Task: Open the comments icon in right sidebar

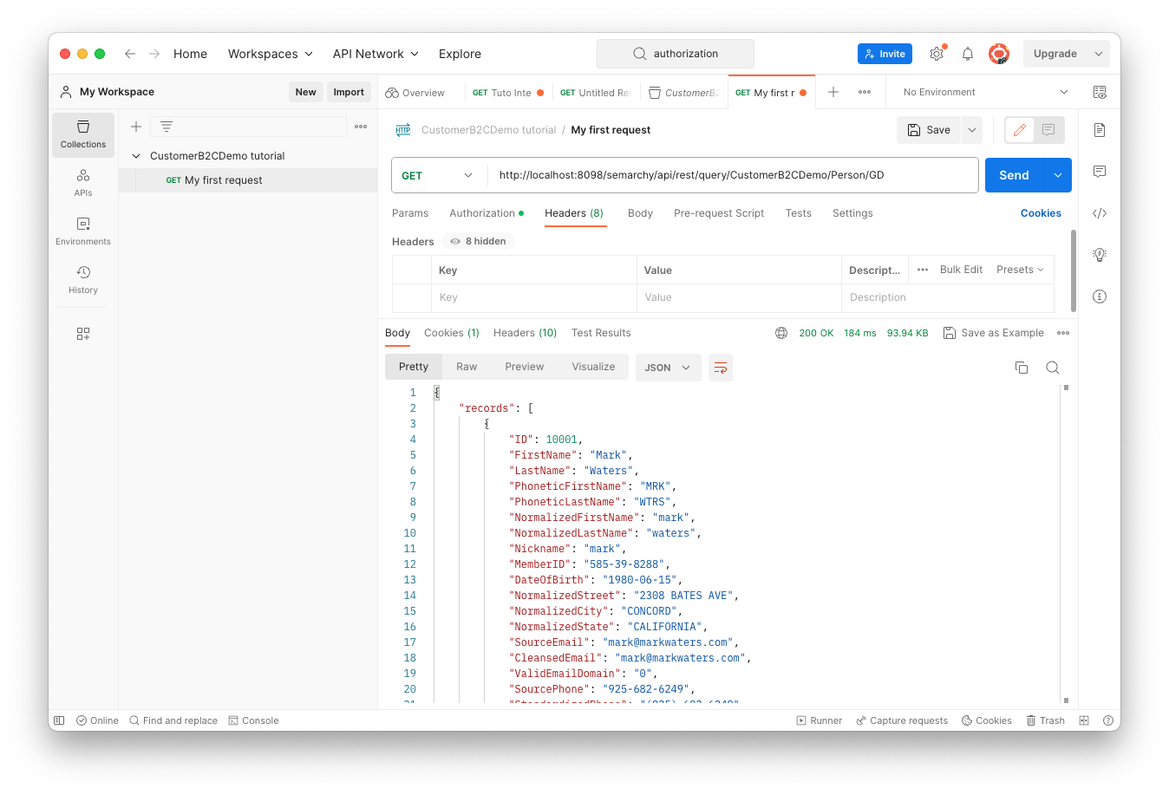Action: (x=1100, y=172)
